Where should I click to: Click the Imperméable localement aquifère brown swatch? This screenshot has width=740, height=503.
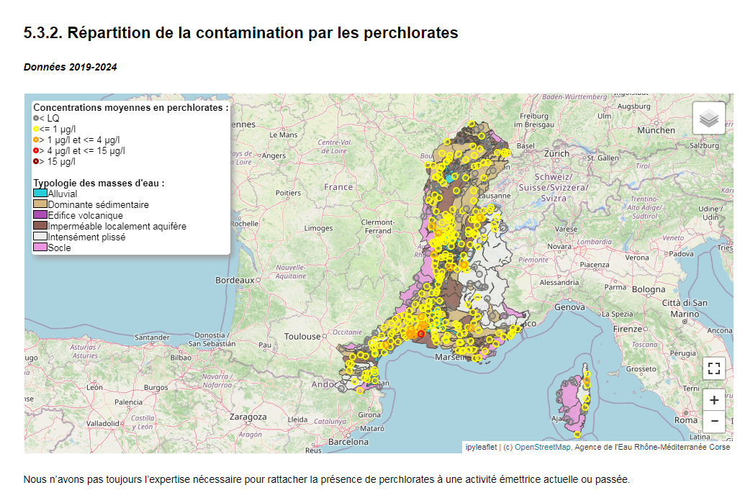click(x=40, y=225)
